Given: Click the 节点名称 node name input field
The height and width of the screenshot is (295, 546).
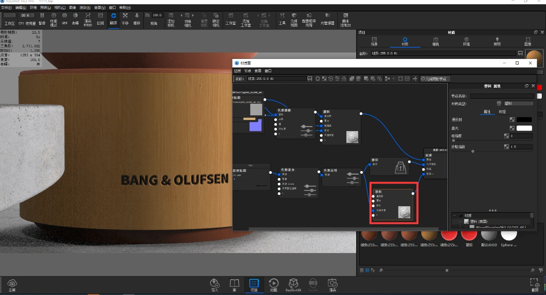Looking at the screenshot, I should 502,96.
